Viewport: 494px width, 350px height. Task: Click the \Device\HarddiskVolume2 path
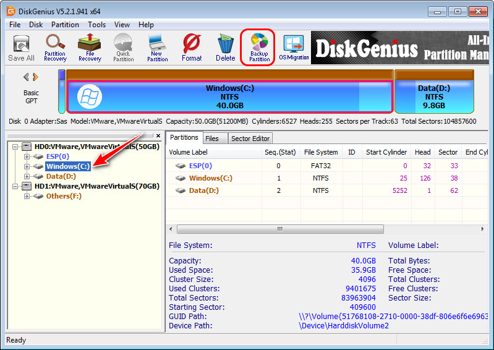344,326
